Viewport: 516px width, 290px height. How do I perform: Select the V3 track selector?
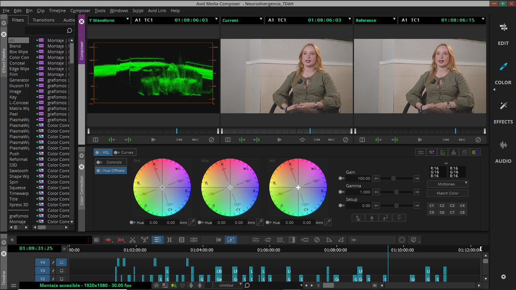coord(43,270)
